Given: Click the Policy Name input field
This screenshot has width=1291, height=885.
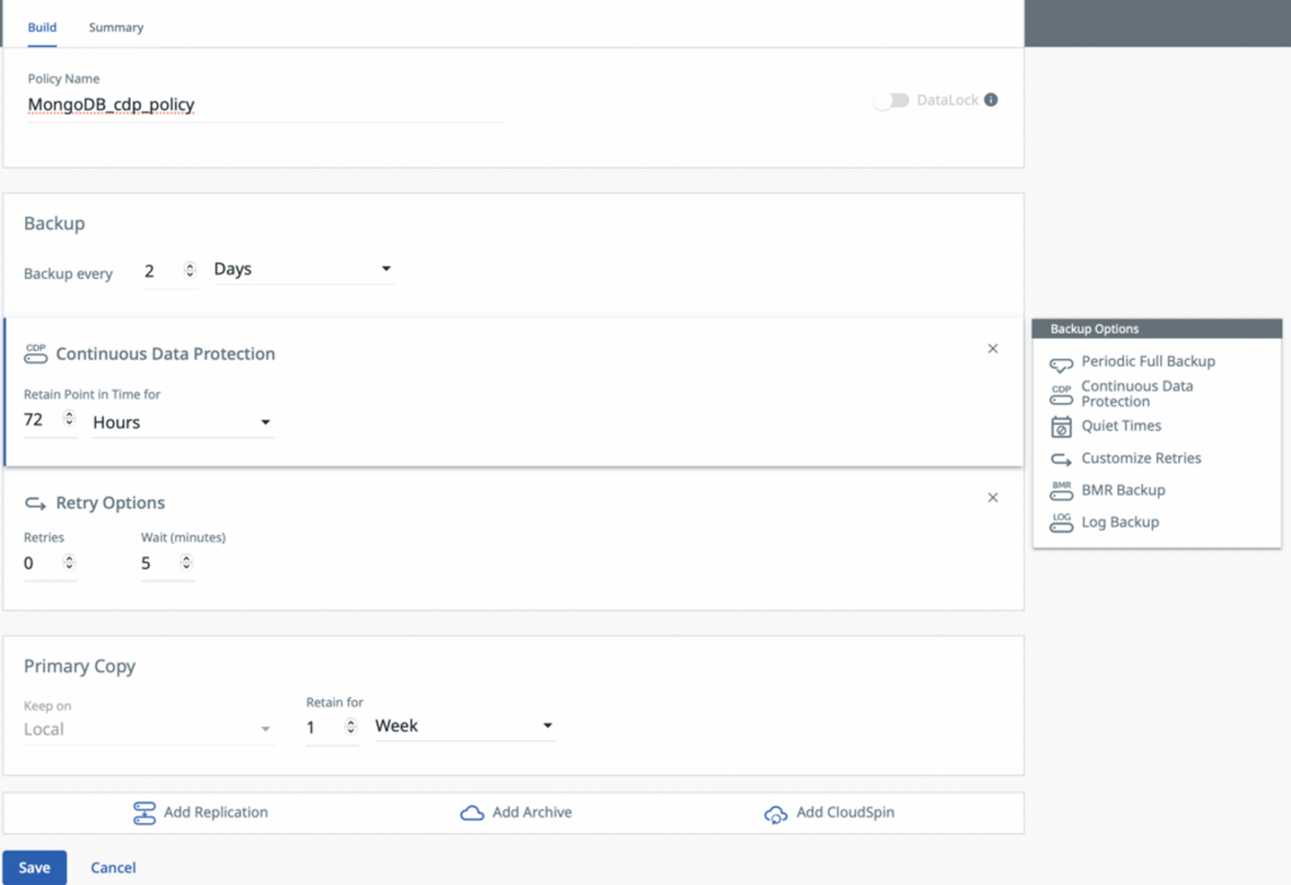Looking at the screenshot, I should (x=252, y=104).
